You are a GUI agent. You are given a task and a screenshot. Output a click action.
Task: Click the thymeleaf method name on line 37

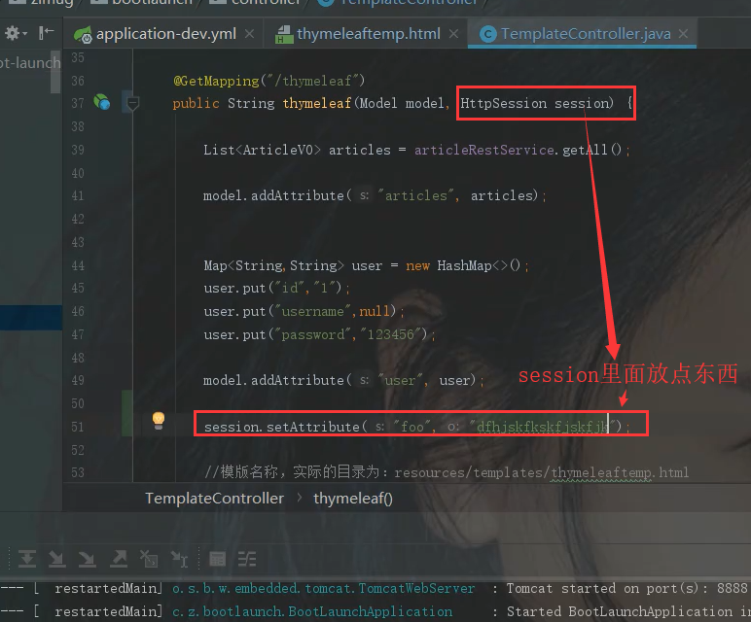pyautogui.click(x=316, y=103)
